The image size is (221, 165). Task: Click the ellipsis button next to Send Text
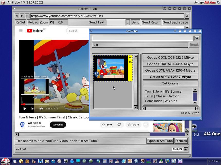(128, 22)
